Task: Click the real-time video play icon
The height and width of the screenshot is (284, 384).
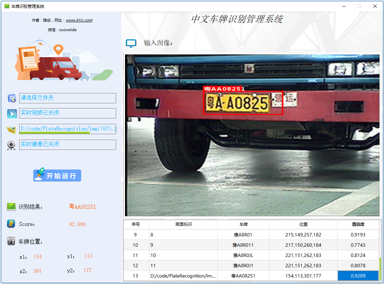Action: (x=12, y=114)
